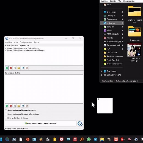Click red remove button in source toolbar
The width and height of the screenshot is (143, 143).
11,68
